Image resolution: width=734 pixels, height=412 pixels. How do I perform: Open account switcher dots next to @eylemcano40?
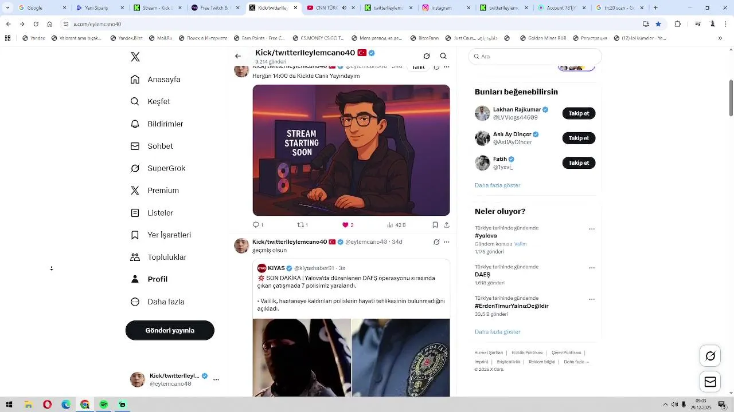pyautogui.click(x=216, y=379)
